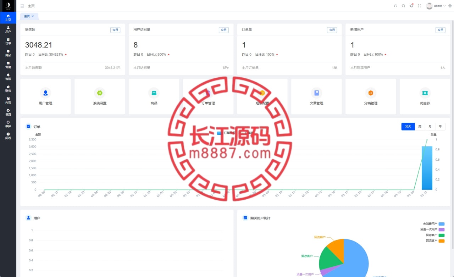Switch the order chart to 年

point(440,127)
